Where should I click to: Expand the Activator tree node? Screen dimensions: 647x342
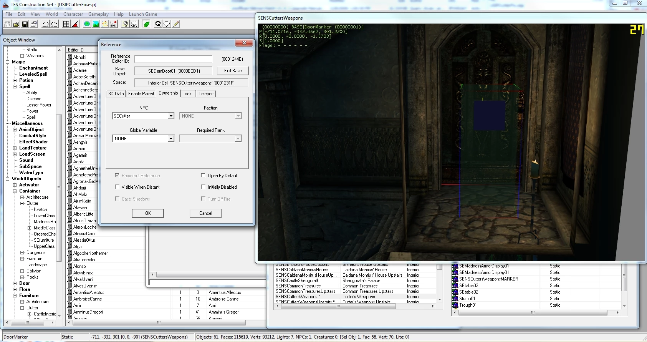(x=15, y=185)
